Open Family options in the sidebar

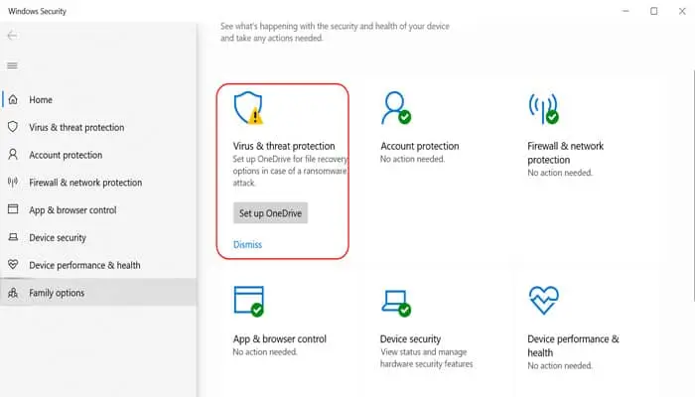tap(57, 293)
